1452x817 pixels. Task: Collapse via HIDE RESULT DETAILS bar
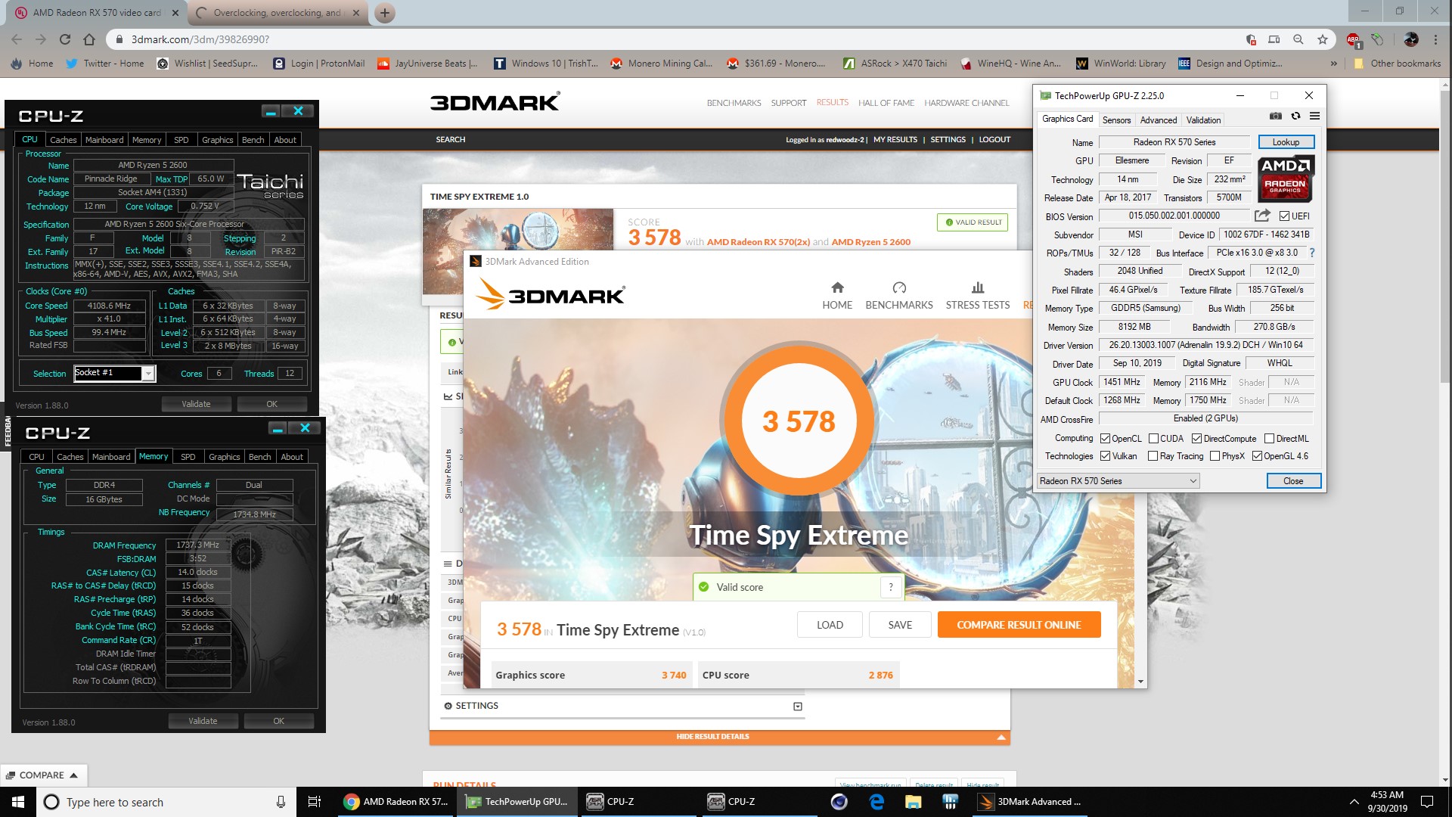click(719, 737)
